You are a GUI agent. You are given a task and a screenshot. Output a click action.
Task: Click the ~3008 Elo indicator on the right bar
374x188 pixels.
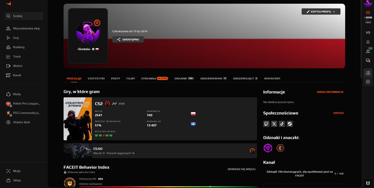coord(368,17)
